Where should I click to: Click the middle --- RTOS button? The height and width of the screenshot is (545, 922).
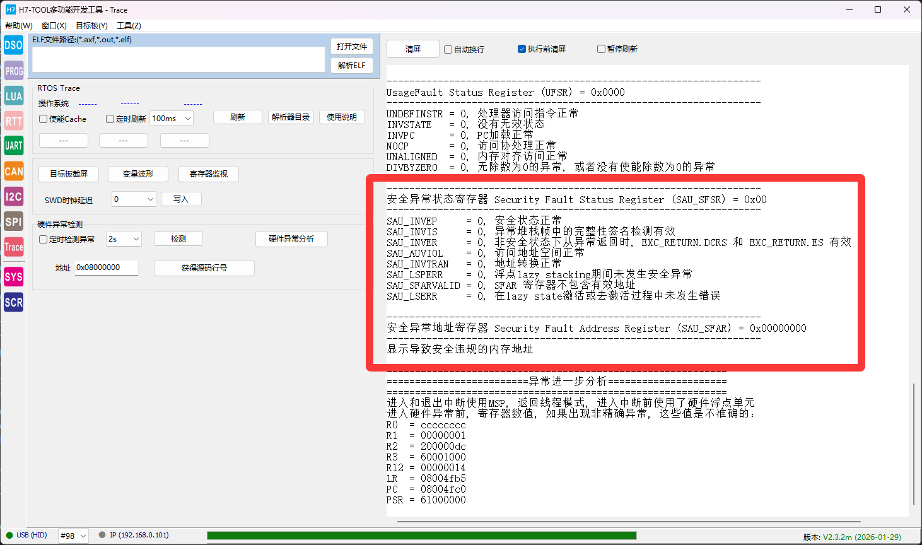[x=124, y=141]
